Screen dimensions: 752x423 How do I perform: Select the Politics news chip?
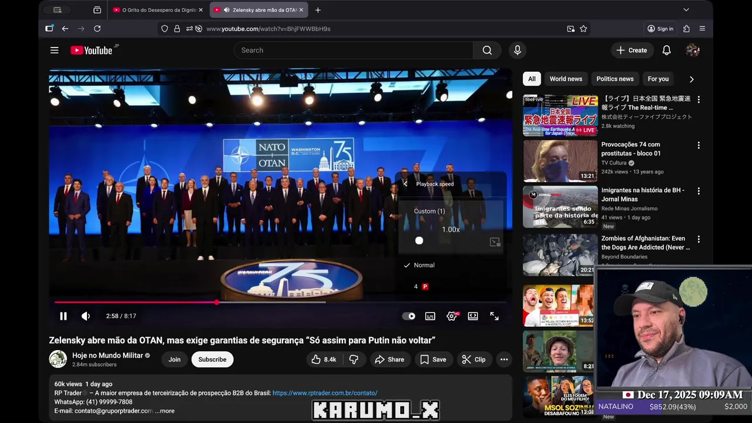[615, 79]
